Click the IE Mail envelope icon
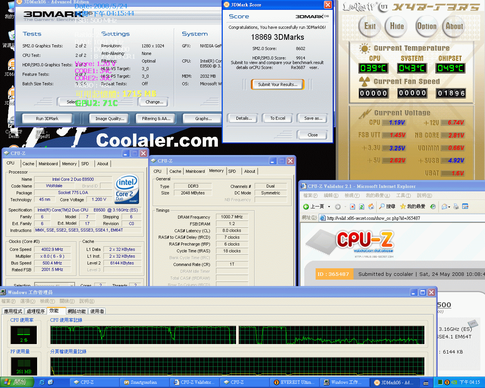 coord(444,207)
